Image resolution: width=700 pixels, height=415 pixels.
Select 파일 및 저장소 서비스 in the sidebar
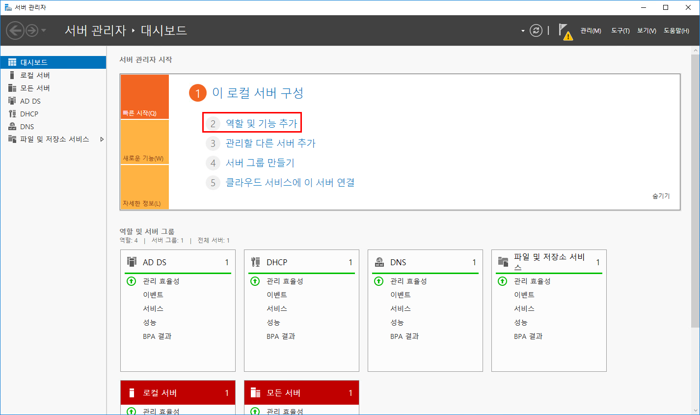(53, 139)
